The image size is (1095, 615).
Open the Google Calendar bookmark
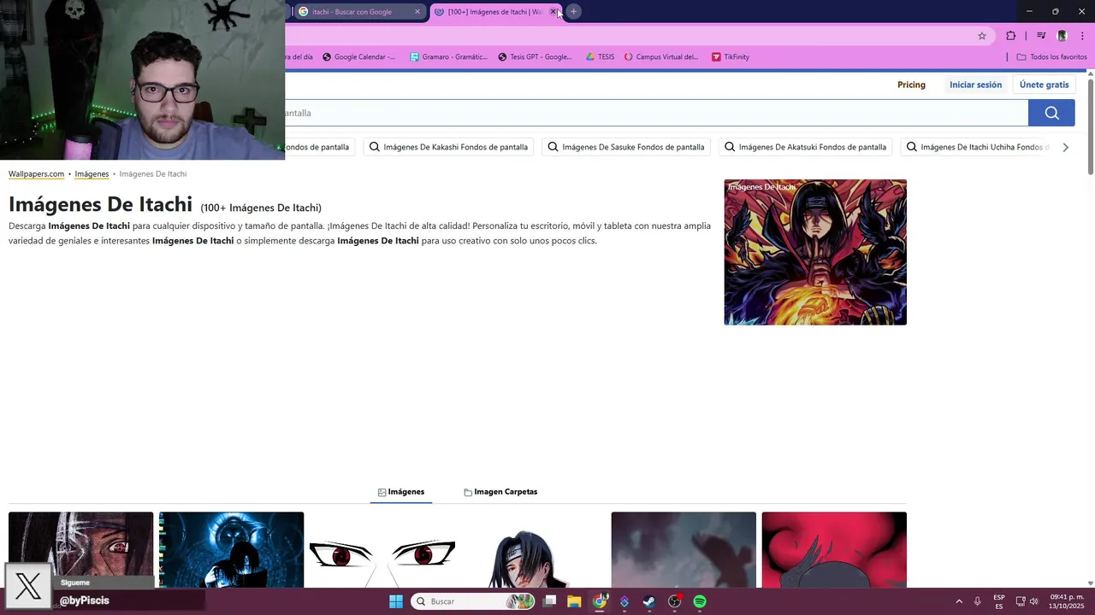pos(358,57)
